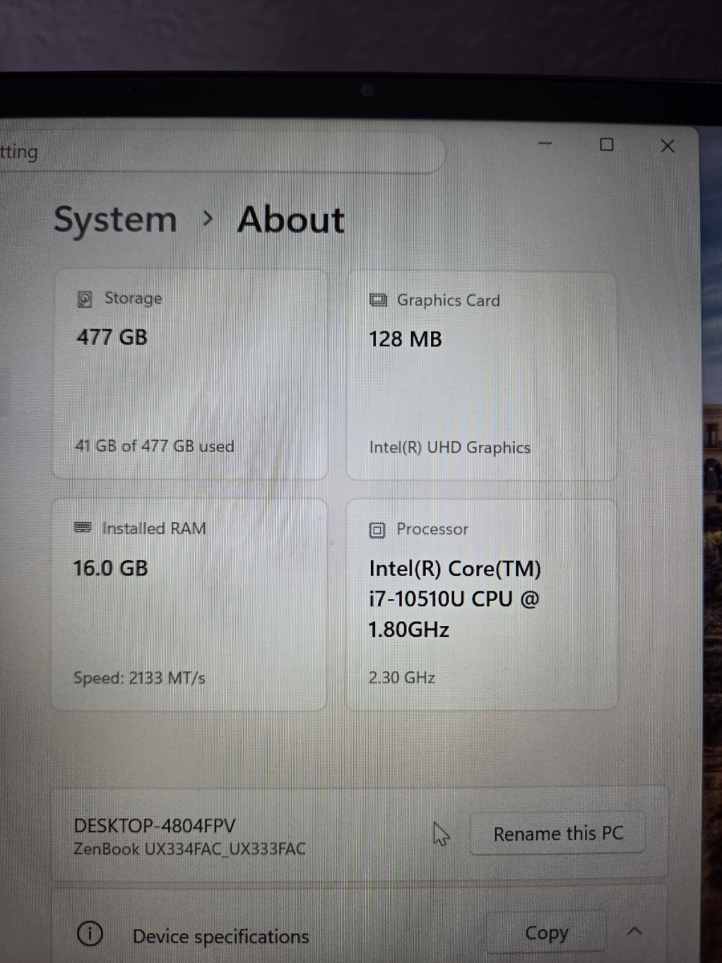This screenshot has width=722, height=963.
Task: Click the settings search field
Action: click(223, 153)
